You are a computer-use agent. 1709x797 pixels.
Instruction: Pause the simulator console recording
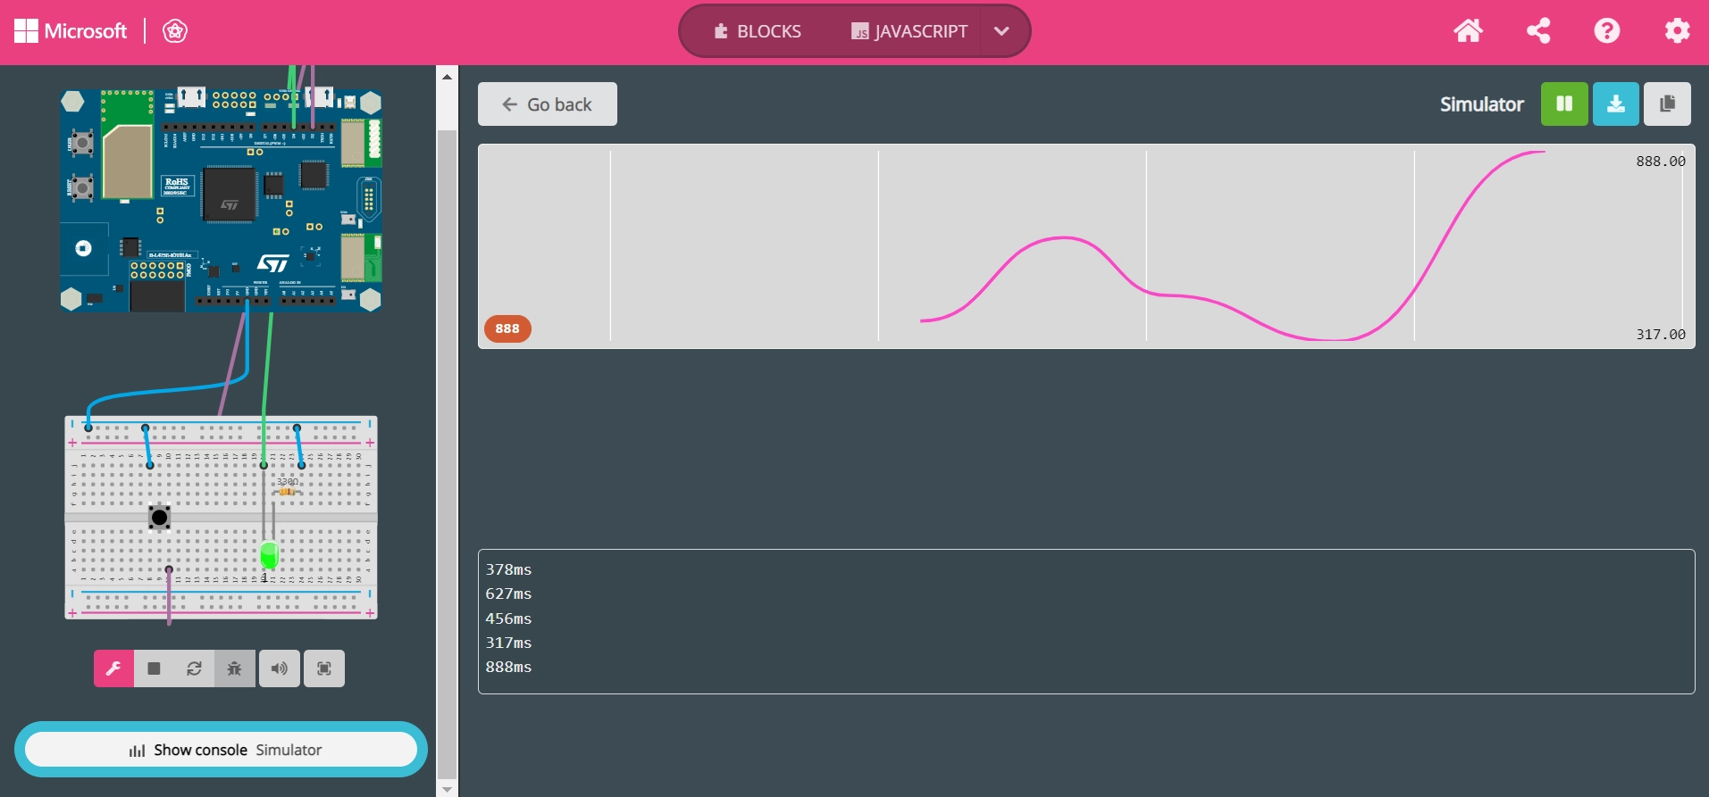[x=1563, y=104]
